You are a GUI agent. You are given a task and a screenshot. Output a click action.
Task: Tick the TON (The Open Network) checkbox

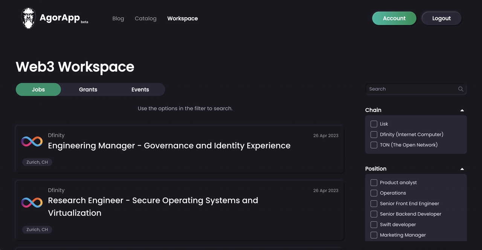coord(374,145)
